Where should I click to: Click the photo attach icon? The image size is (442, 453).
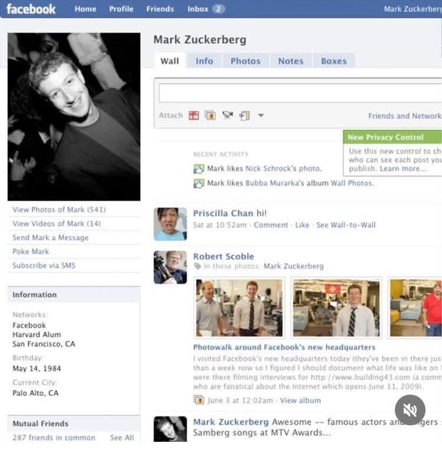point(210,116)
